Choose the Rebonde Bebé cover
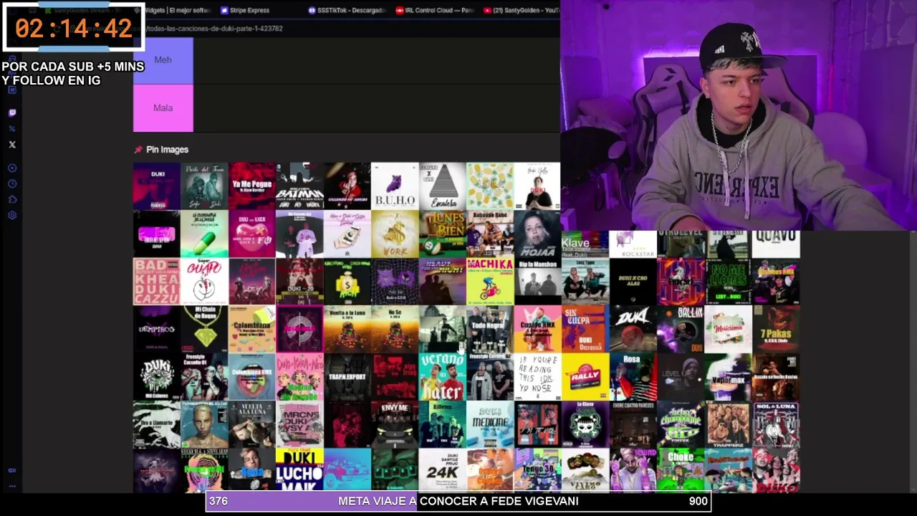 click(x=490, y=234)
